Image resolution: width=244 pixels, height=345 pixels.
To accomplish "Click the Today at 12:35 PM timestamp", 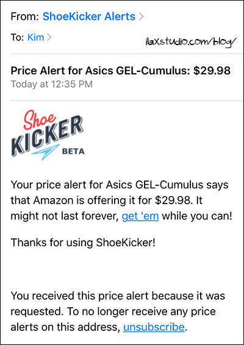I will click(x=52, y=84).
